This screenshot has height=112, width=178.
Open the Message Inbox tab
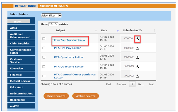(x=25, y=6)
